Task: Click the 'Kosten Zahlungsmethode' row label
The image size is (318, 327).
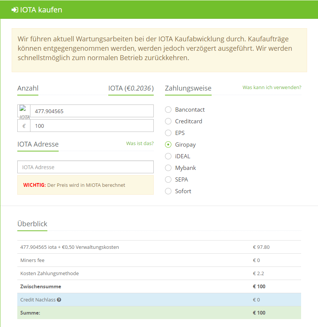Action: [50, 273]
